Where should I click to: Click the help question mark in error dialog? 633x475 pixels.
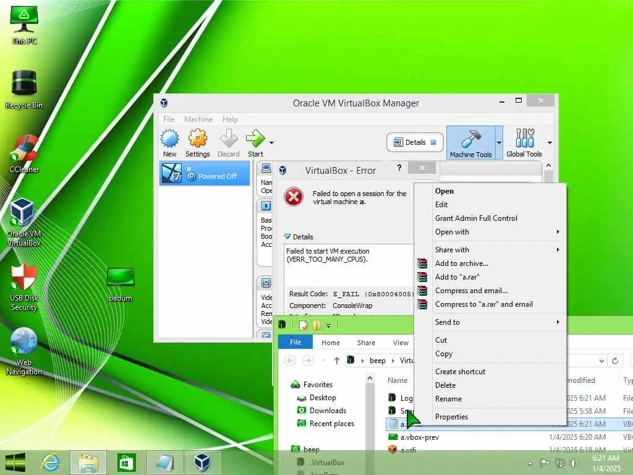coord(399,168)
